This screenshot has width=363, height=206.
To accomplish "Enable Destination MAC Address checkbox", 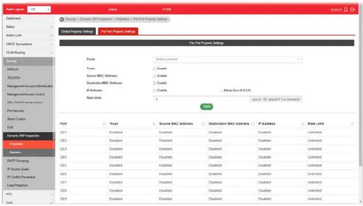I will point(154,83).
